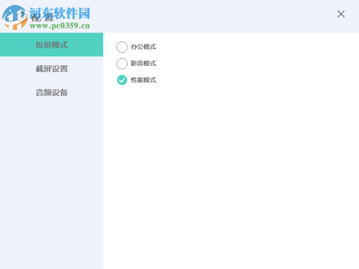Click the 河东软件园 watermark text link
359x269 pixels.
59,13
